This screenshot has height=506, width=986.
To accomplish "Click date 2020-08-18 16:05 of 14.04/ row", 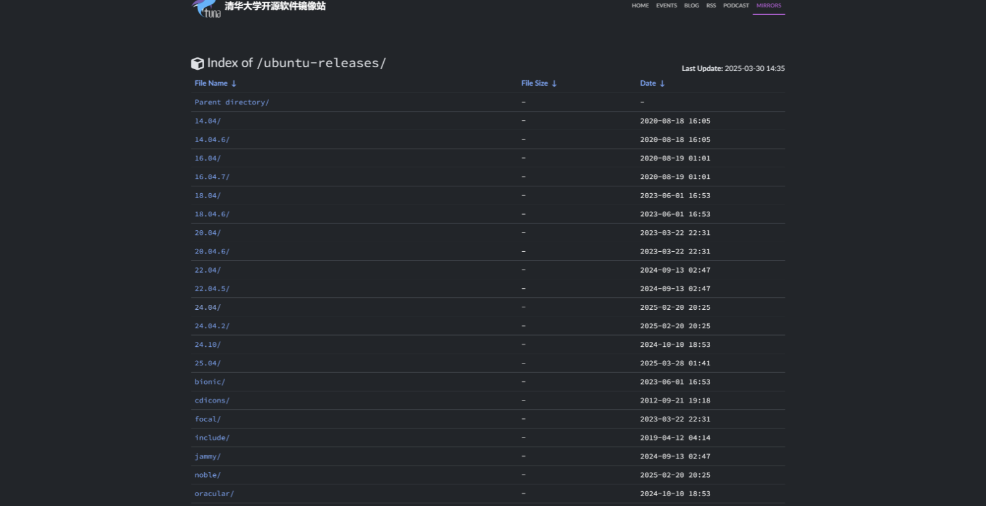I will point(675,121).
